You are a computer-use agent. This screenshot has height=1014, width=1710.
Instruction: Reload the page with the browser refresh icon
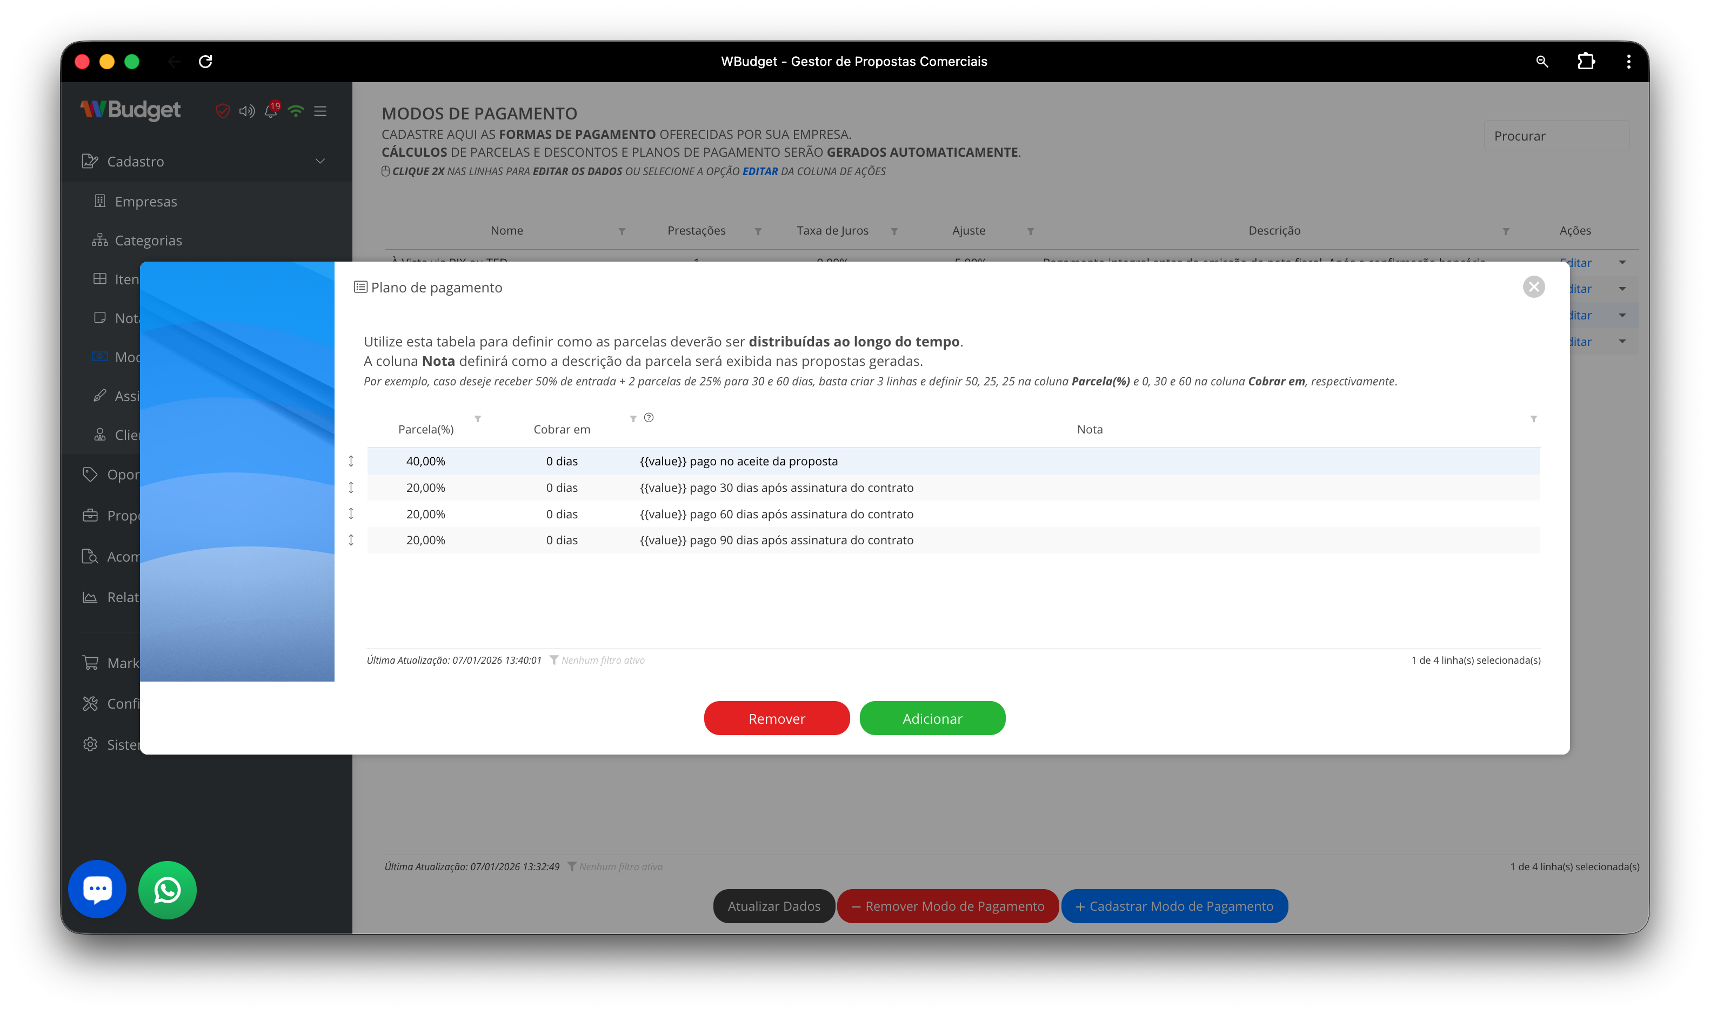[x=206, y=62]
